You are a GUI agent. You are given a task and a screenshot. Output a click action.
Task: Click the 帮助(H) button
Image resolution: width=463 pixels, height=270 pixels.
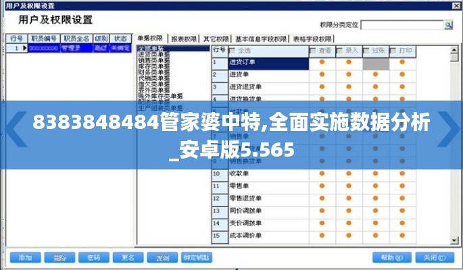pos(391,258)
